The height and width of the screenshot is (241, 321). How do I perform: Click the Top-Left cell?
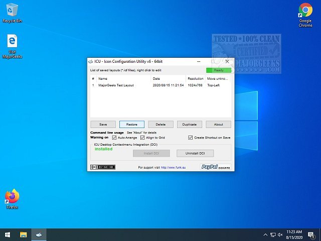(x=213, y=85)
